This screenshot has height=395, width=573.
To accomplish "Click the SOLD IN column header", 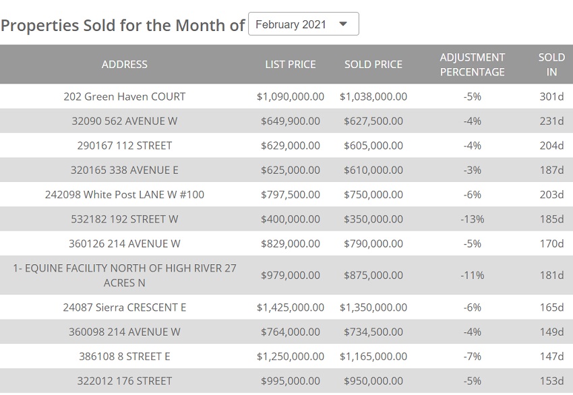I will coord(551,65).
